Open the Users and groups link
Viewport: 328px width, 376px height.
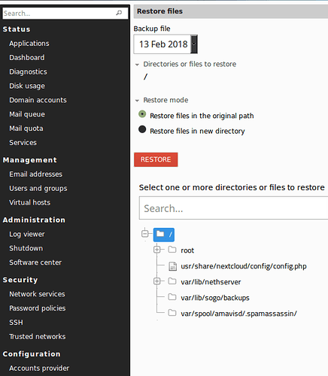38,189
